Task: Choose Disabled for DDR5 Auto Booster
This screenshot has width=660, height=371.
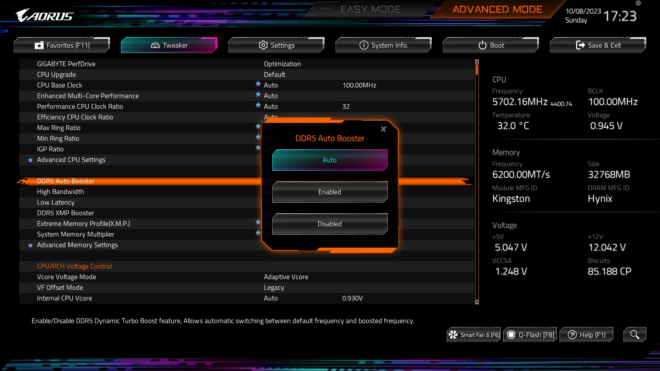Action: point(330,224)
